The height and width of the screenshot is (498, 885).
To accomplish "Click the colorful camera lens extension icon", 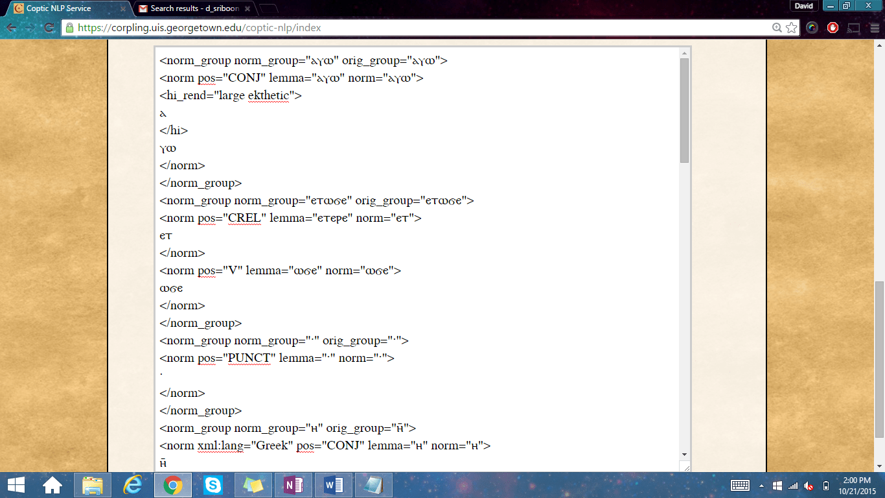I will pyautogui.click(x=812, y=28).
